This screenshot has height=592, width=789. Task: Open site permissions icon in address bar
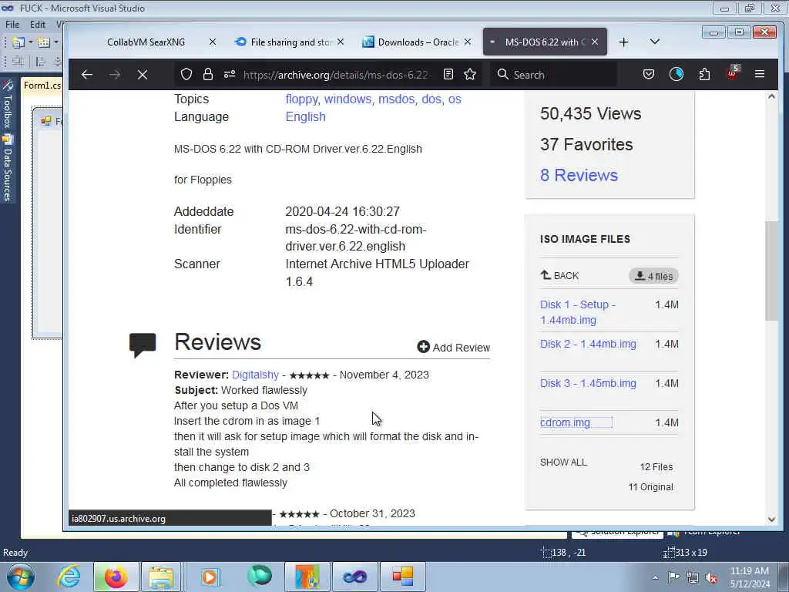pyautogui.click(x=230, y=75)
